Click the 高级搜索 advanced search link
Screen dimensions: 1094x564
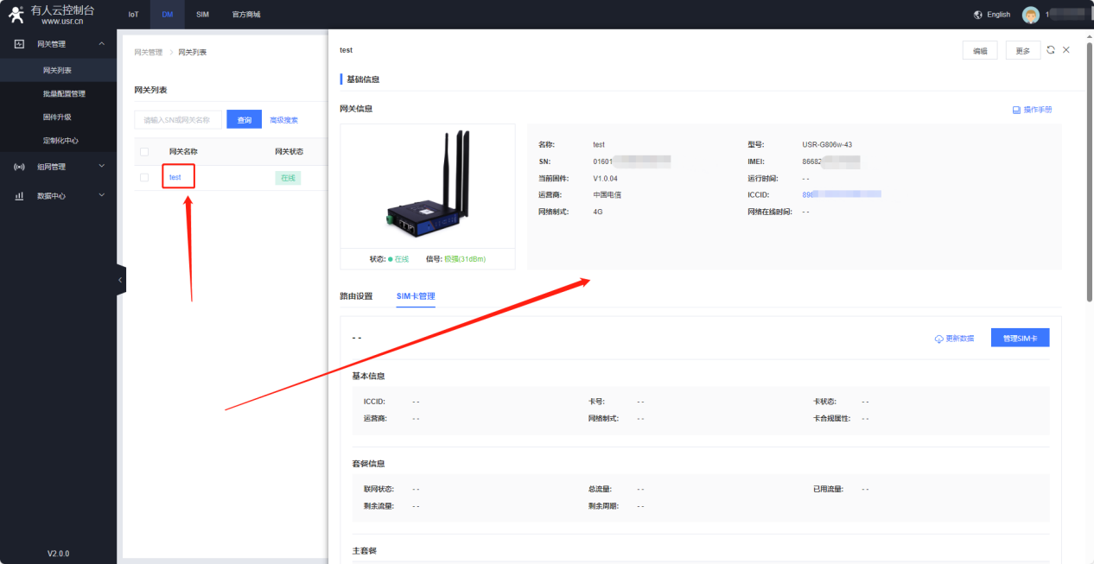283,120
